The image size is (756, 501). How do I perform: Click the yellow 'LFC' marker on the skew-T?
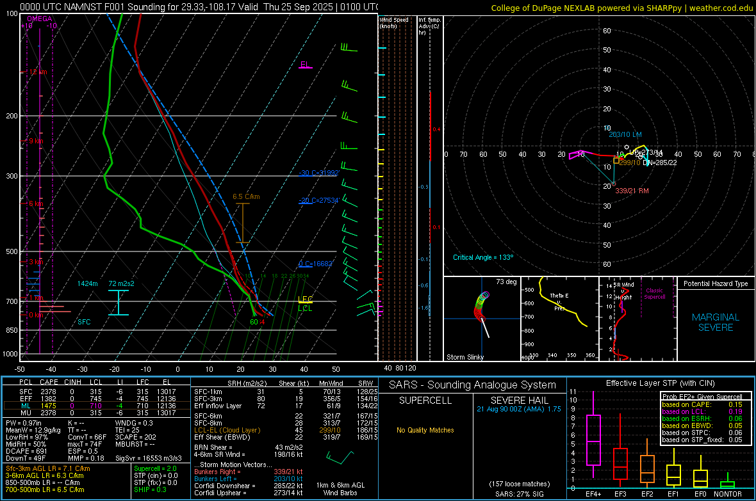click(305, 299)
